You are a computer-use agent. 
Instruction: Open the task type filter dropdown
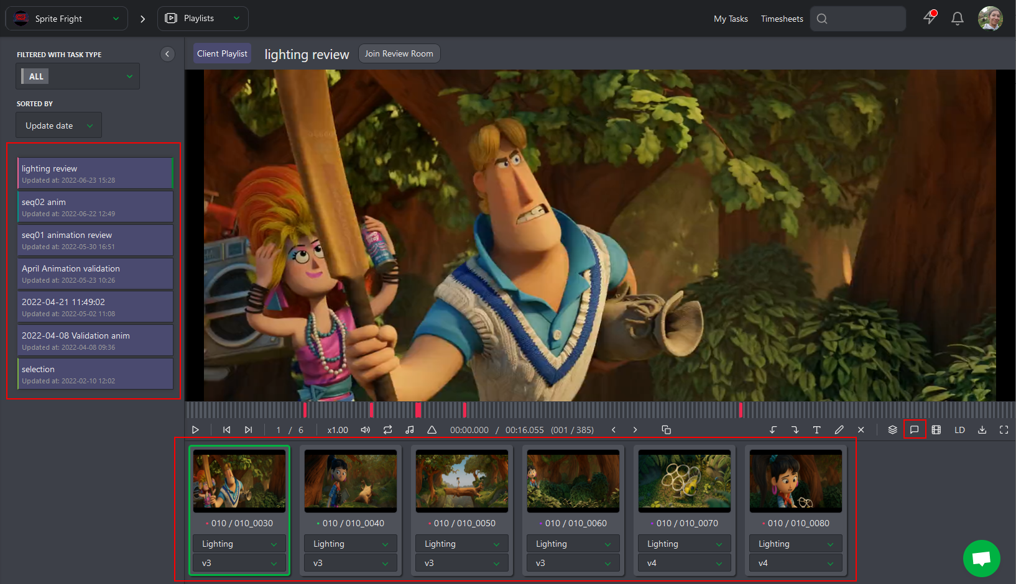pos(78,76)
